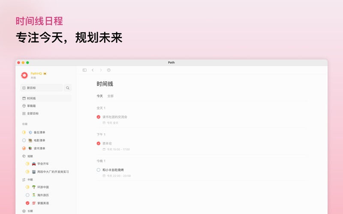Open the 环游中国 goal item
The image size is (343, 214).
43,187
